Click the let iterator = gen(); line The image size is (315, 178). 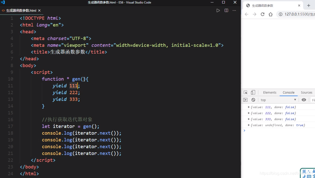(71, 126)
